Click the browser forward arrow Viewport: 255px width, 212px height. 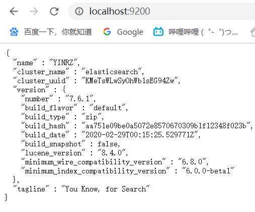(x=34, y=12)
